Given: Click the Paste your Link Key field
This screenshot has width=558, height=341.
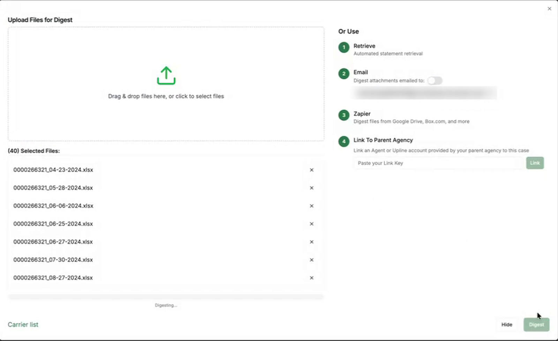Looking at the screenshot, I should (x=439, y=163).
